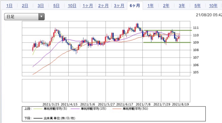This screenshot has height=123, width=222.
Task: Show the 10日 chart period
Action: click(x=72, y=6)
